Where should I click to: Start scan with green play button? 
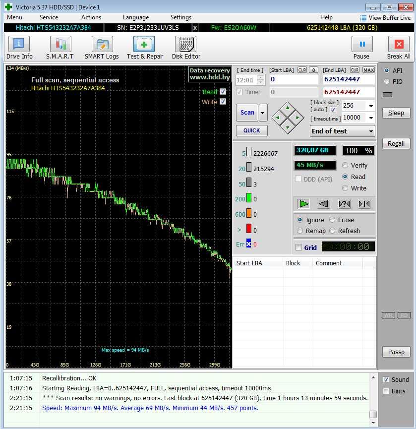pos(303,204)
